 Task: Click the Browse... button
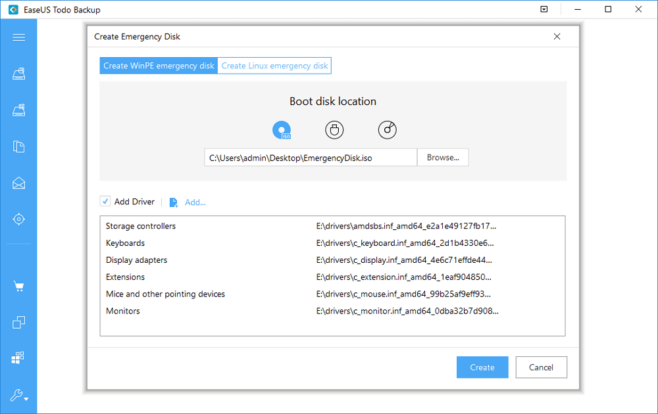tap(443, 158)
